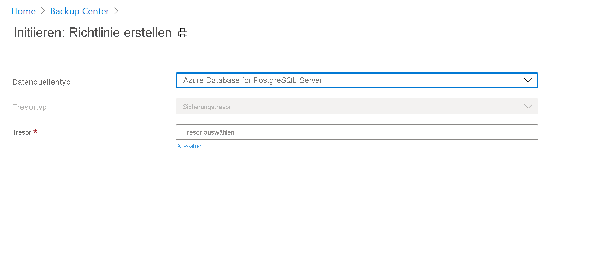604x278 pixels.
Task: Click the chevron after Backup Center breadcrumb
Action: click(x=116, y=11)
